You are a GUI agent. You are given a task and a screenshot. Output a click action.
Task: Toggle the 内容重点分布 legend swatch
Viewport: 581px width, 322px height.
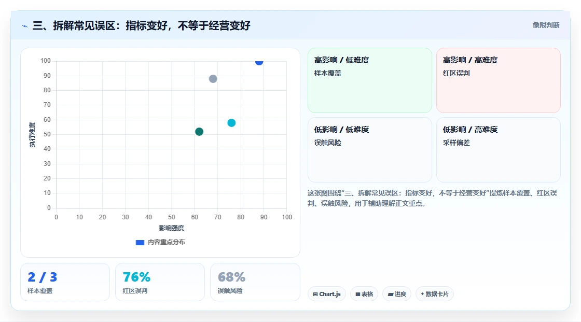pos(140,242)
